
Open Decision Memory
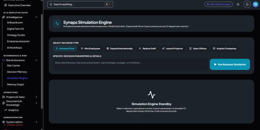click(x=17, y=72)
